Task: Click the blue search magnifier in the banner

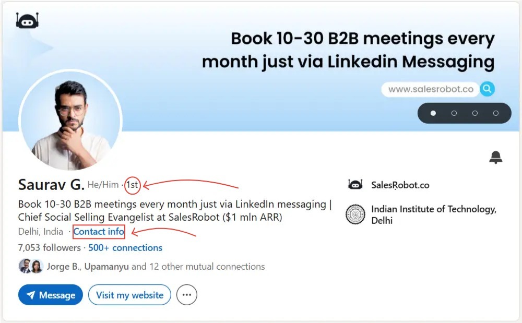Action: click(x=487, y=89)
